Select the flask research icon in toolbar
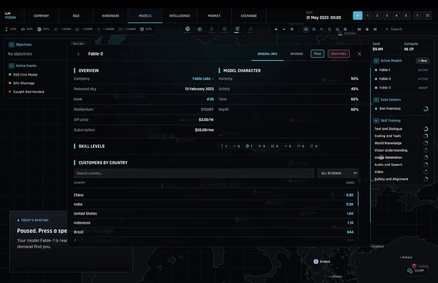Screen dimensions: 438x283 tap(211, 29)
